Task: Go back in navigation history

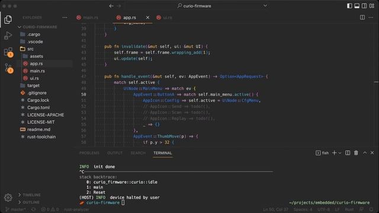Action: click(111, 6)
